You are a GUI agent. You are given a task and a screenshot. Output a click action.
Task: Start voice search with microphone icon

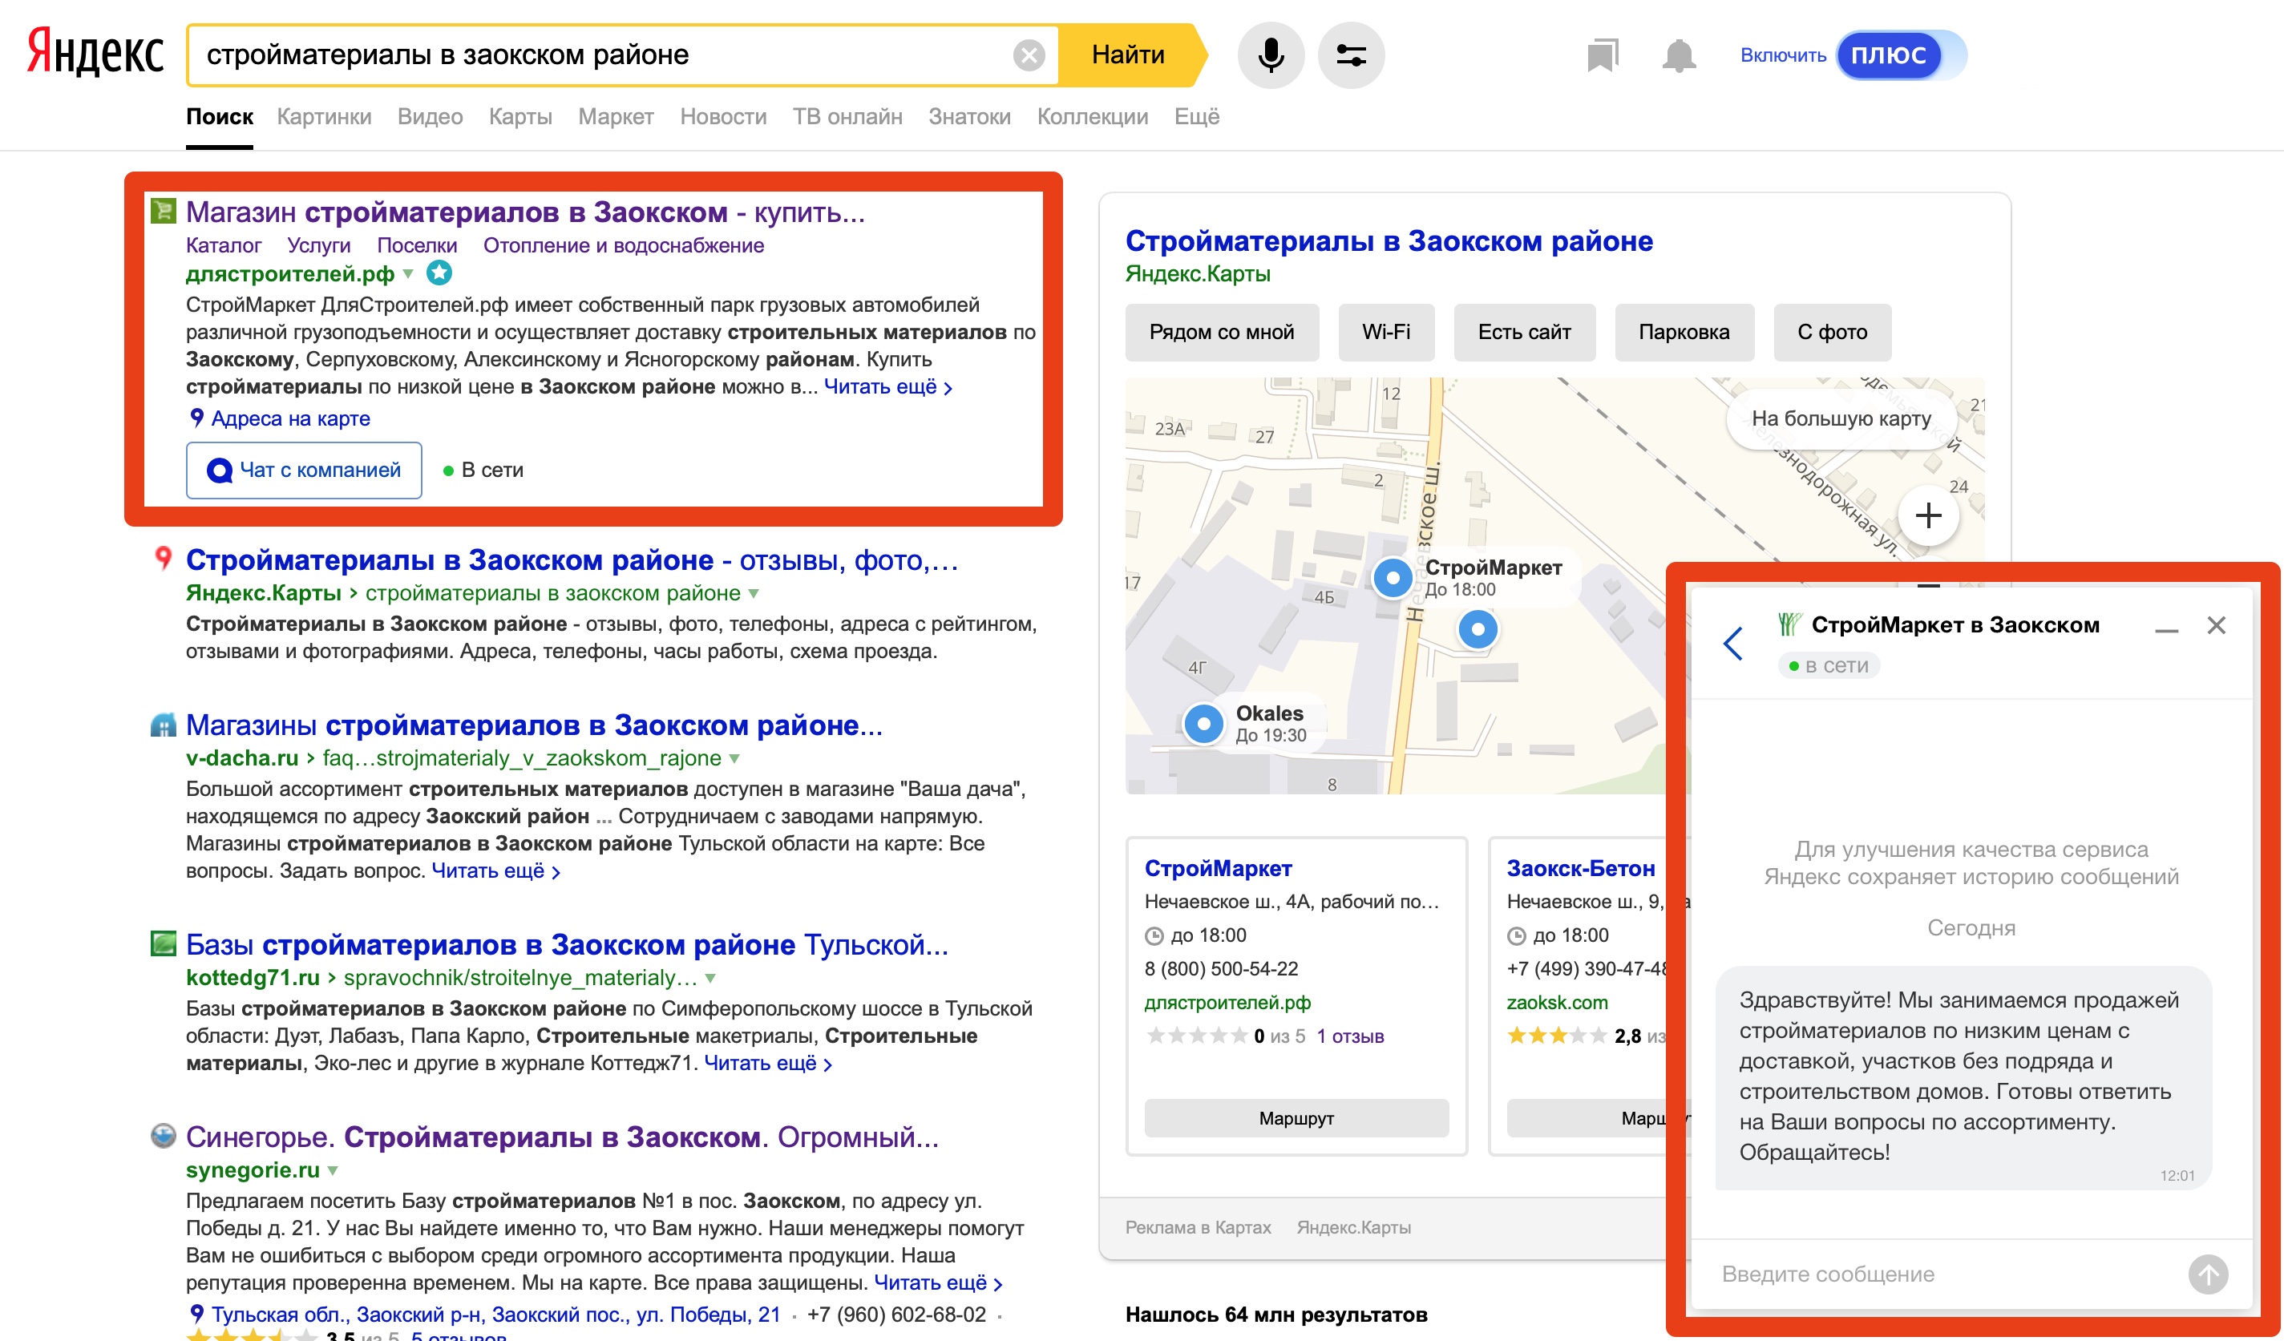coord(1271,55)
